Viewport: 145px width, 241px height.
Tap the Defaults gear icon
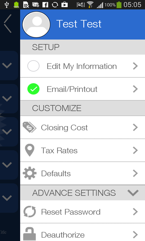[30, 173]
